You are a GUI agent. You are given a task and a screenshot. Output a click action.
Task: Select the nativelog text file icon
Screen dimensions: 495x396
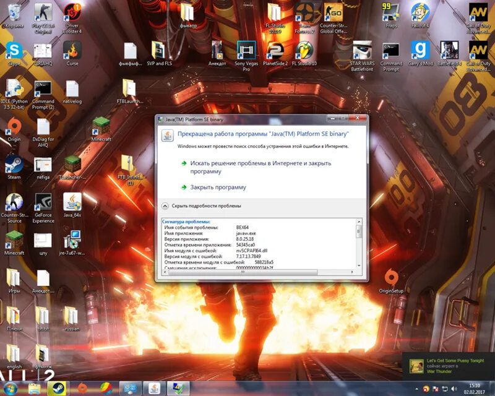(x=72, y=92)
